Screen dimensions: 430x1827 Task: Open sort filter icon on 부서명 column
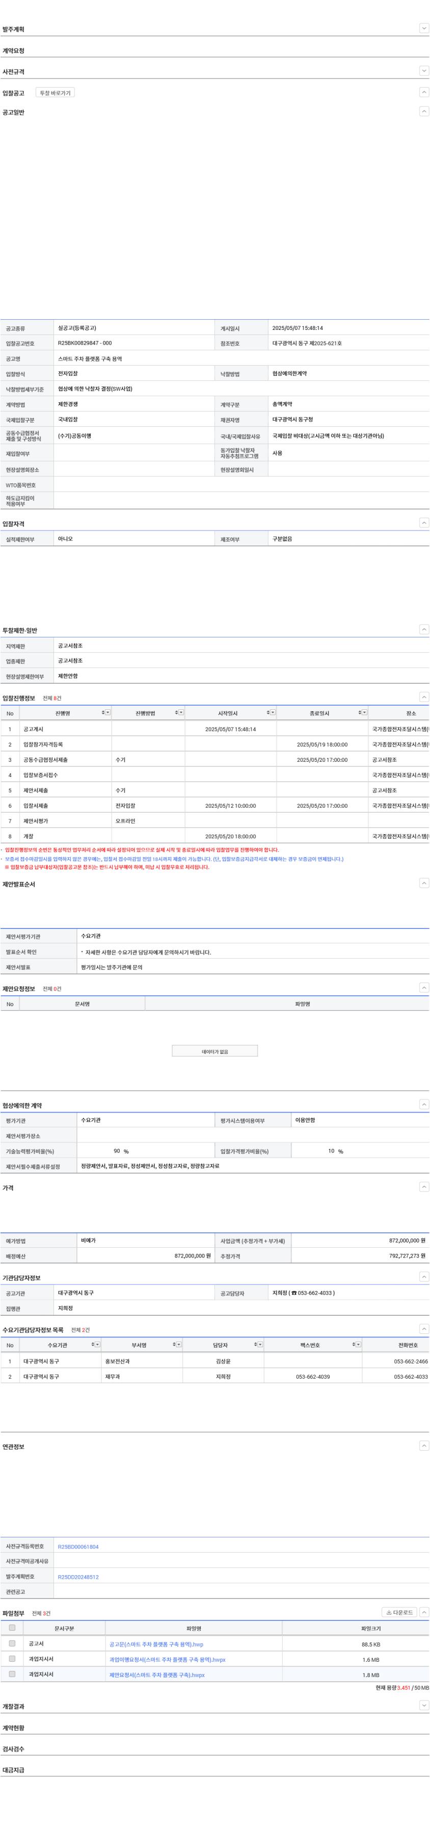178,1344
